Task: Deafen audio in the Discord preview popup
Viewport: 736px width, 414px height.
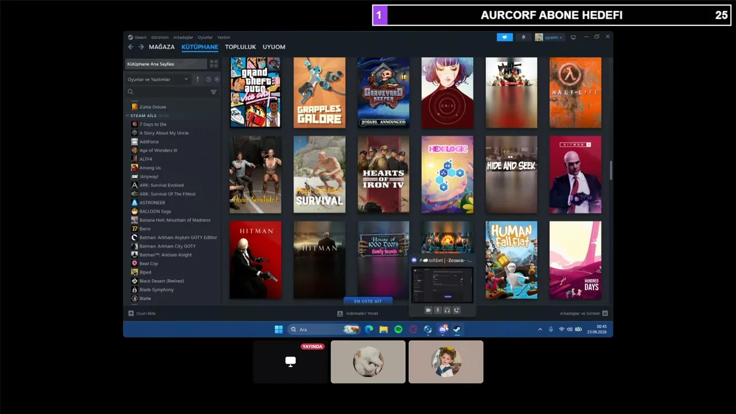Action: pos(447,310)
